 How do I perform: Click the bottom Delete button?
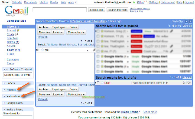click(73, 90)
